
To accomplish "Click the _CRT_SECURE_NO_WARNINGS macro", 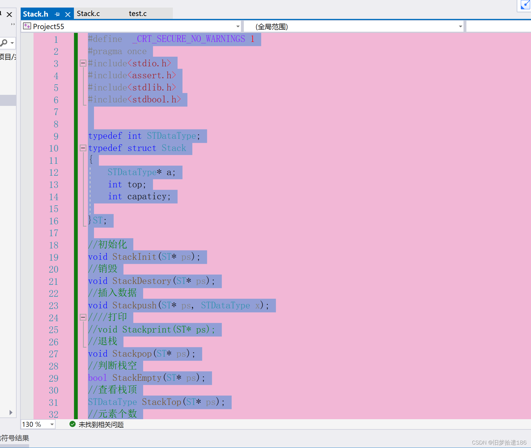I will (189, 39).
